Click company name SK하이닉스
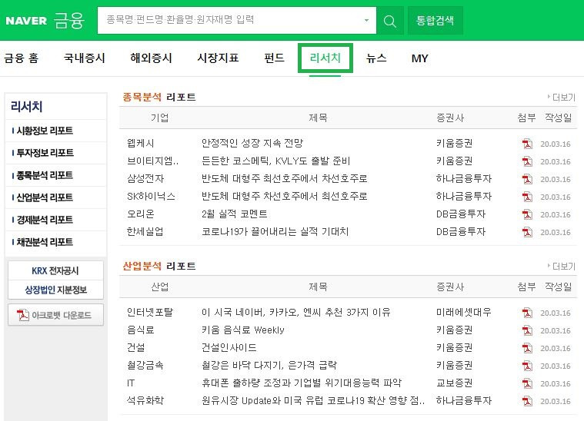The width and height of the screenshot is (584, 421). (x=151, y=197)
